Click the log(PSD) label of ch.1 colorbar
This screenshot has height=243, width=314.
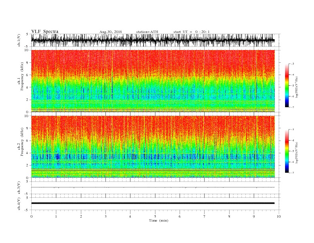click(297, 87)
